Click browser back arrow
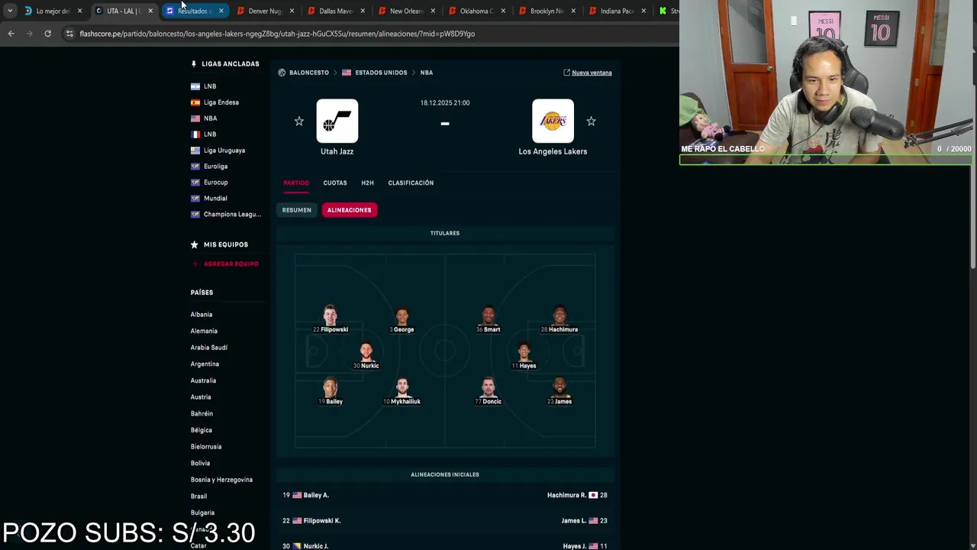The width and height of the screenshot is (977, 550). pos(11,34)
